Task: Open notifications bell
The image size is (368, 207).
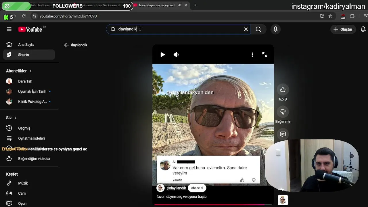Action: pyautogui.click(x=363, y=29)
